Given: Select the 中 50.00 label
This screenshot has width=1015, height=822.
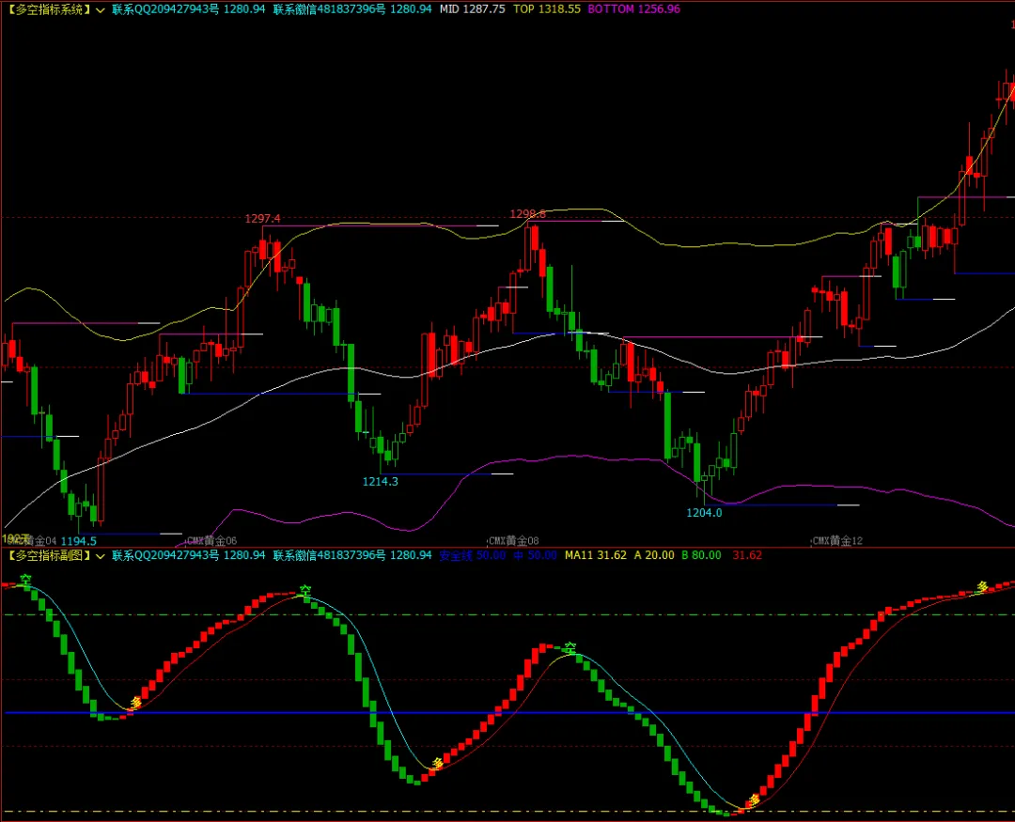Looking at the screenshot, I should 536,555.
